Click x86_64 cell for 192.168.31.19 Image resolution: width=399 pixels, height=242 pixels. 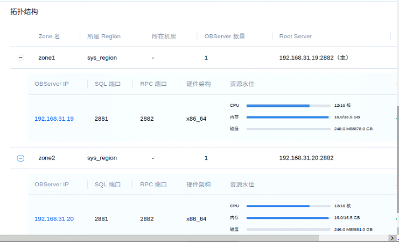(x=196, y=119)
